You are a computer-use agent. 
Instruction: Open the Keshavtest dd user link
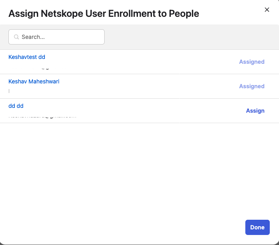[27, 57]
